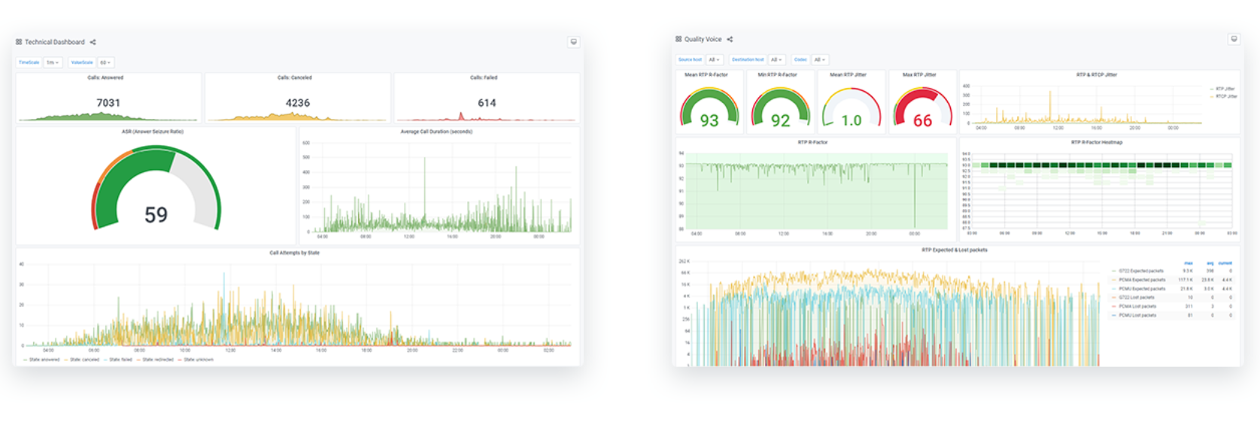
Task: Click the Quality Voice grid icon
Action: 679,39
